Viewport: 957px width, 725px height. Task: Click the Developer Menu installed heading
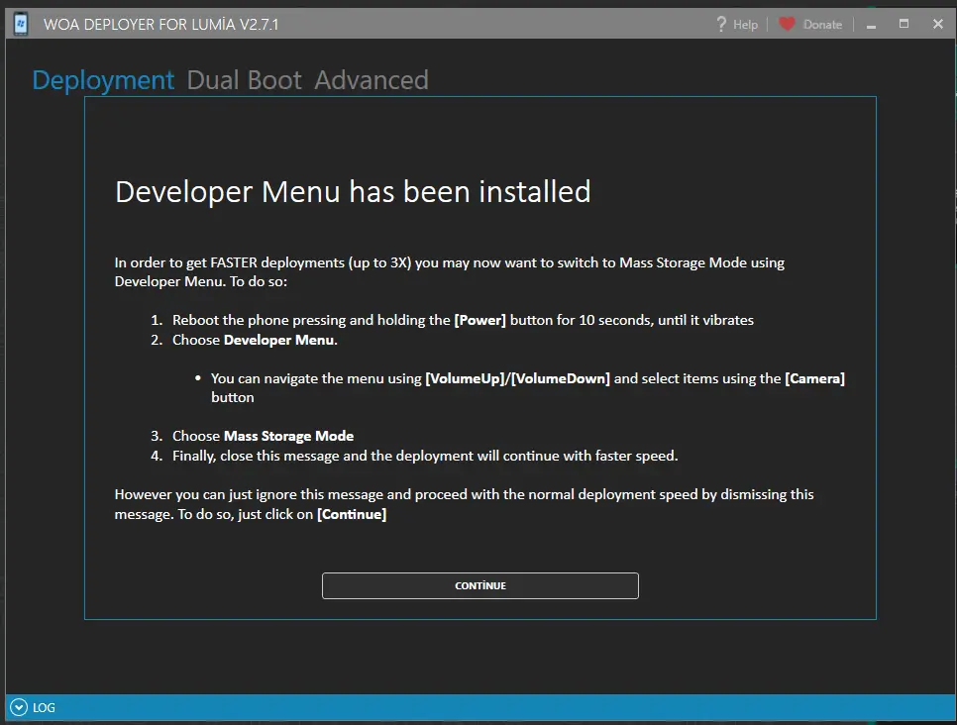pos(353,192)
